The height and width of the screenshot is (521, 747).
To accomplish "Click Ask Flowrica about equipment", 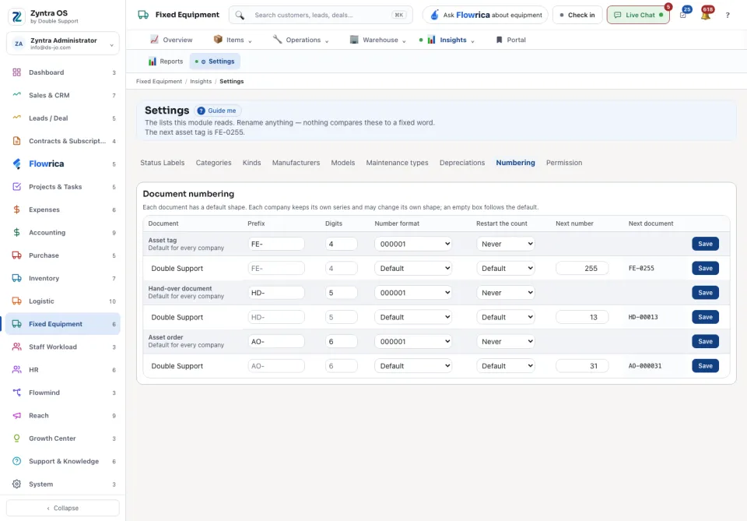I will [486, 16].
